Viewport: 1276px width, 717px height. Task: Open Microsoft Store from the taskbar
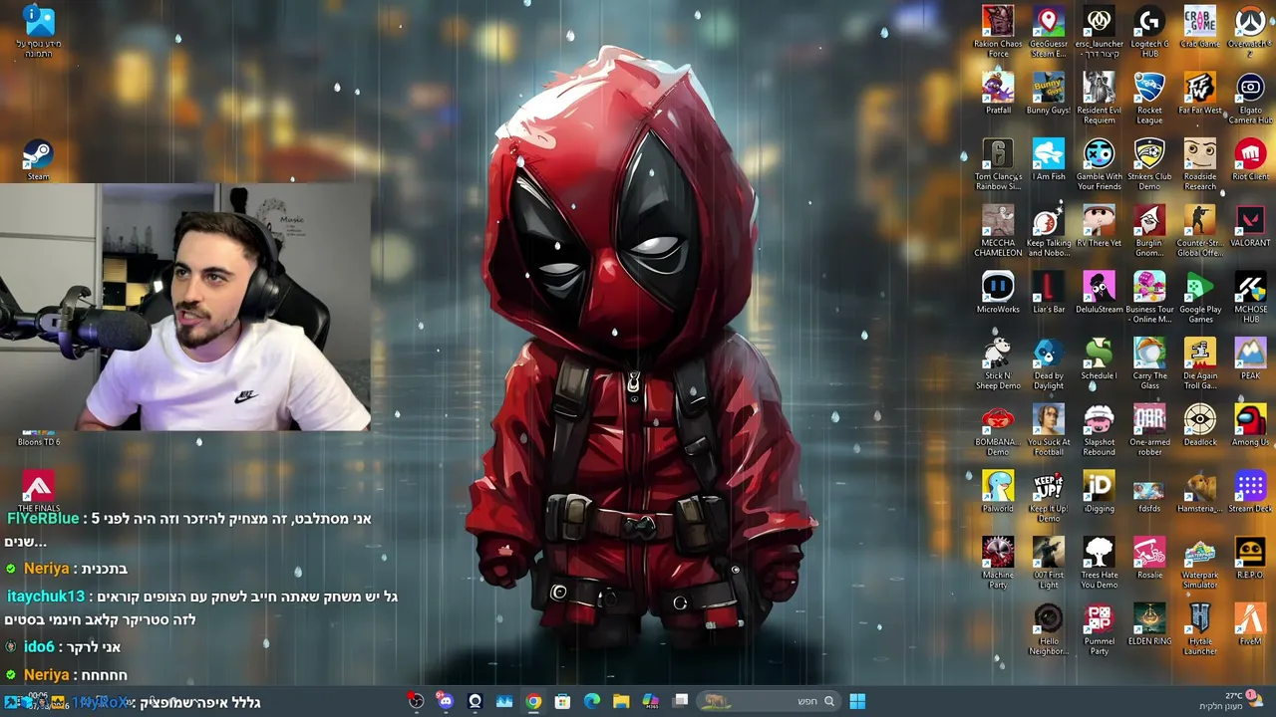[x=562, y=701]
